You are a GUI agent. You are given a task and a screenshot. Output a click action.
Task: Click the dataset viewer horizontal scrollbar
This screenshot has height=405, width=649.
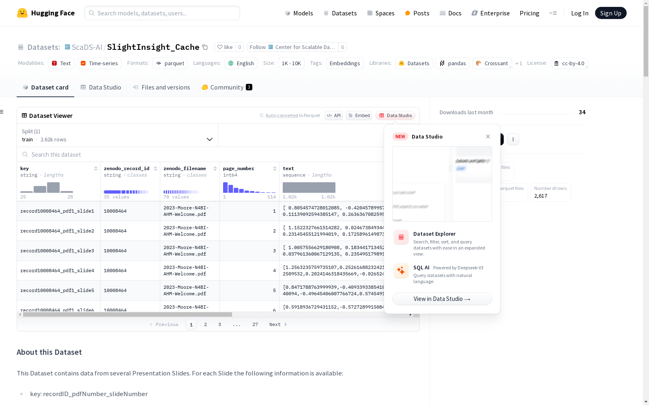127,314
